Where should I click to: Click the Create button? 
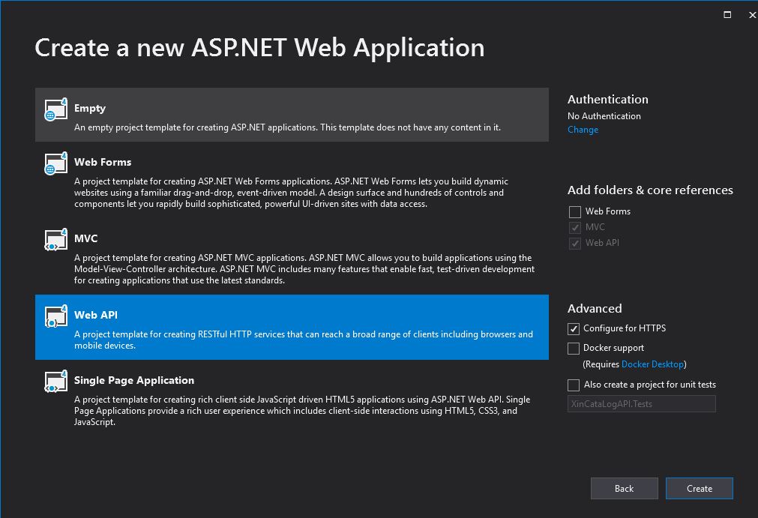[700, 489]
